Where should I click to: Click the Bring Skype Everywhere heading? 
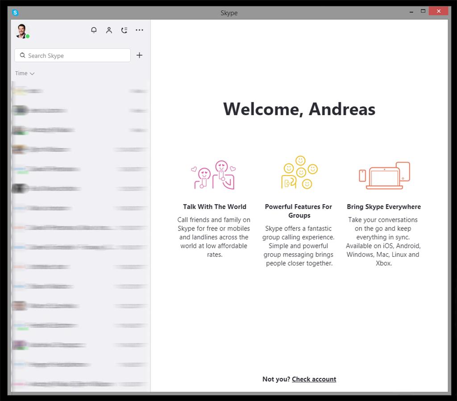pyautogui.click(x=383, y=207)
